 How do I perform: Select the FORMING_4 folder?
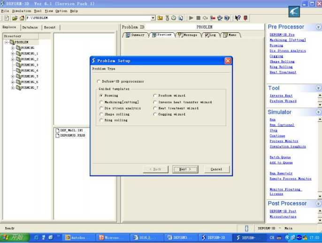tap(27, 70)
